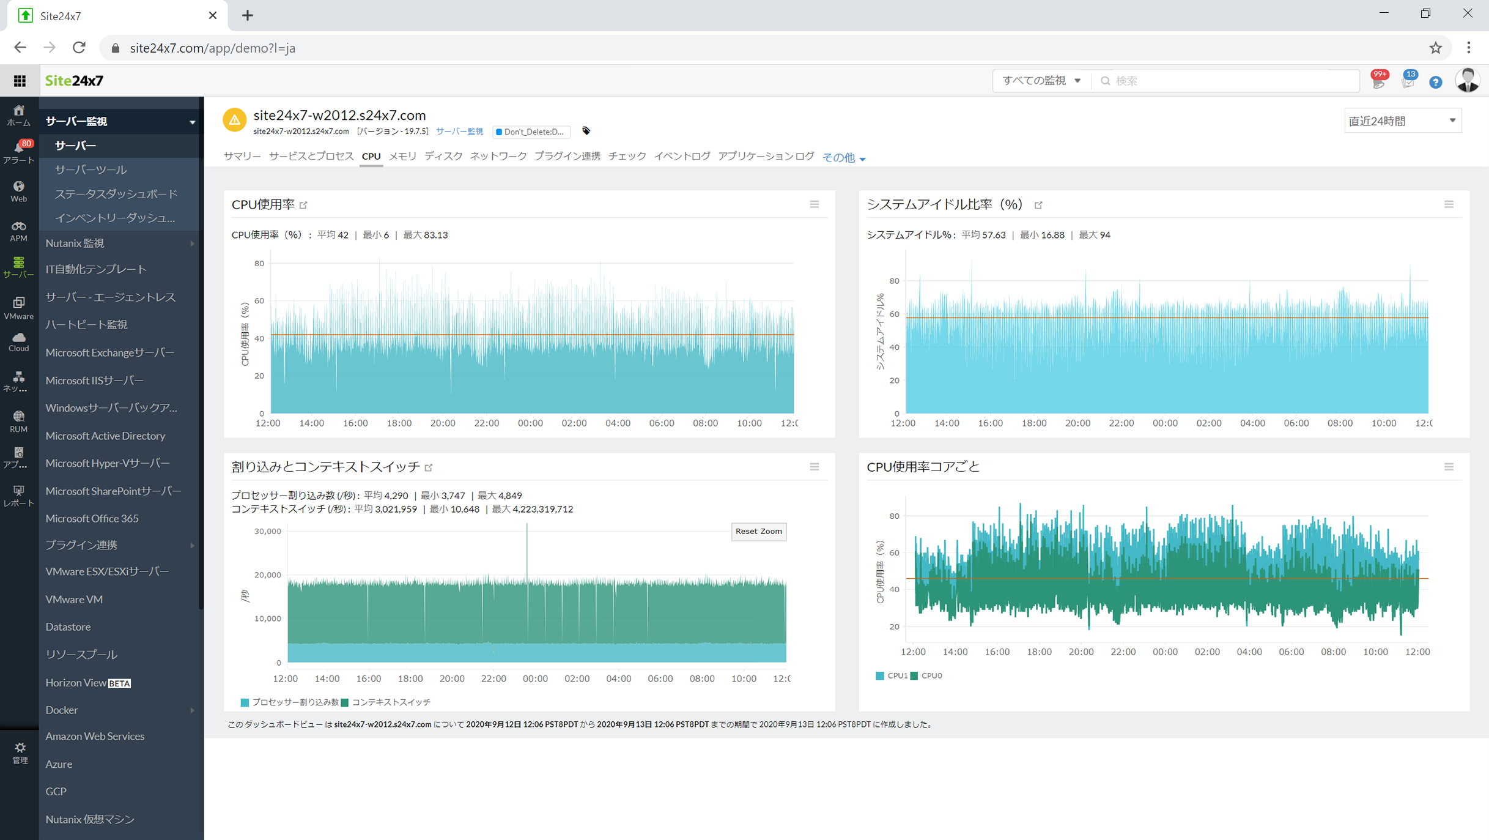Open システムアイドル比率 pop-out icon
The image size is (1489, 840).
[1038, 205]
